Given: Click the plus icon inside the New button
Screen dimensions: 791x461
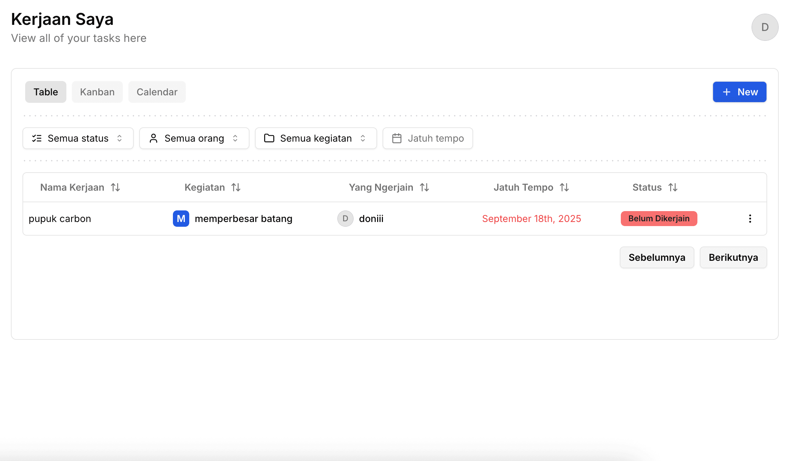Looking at the screenshot, I should (727, 92).
